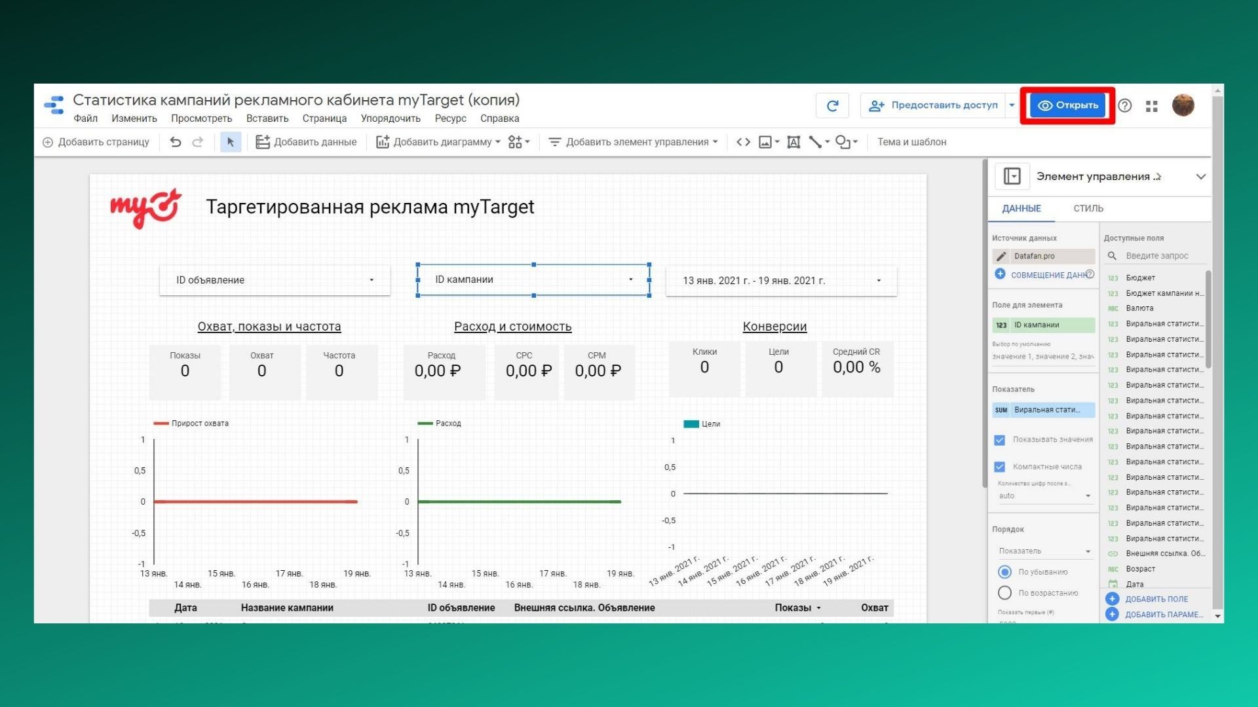Click the blend data help question icon
This screenshot has width=1258, height=707.
click(x=1090, y=274)
